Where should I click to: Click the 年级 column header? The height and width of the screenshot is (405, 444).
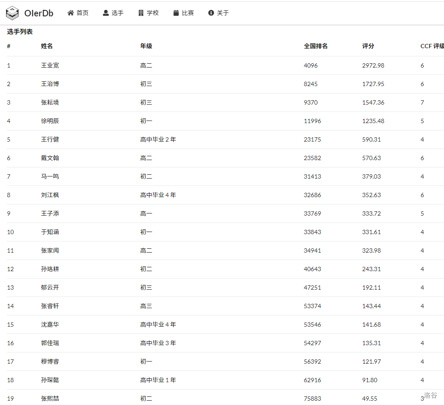(x=146, y=46)
